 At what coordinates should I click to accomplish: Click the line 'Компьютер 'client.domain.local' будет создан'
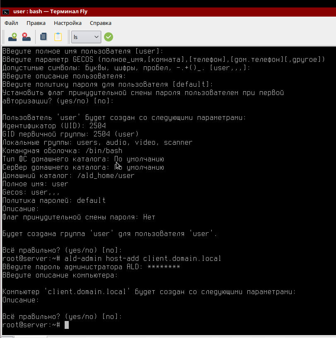click(x=149, y=292)
